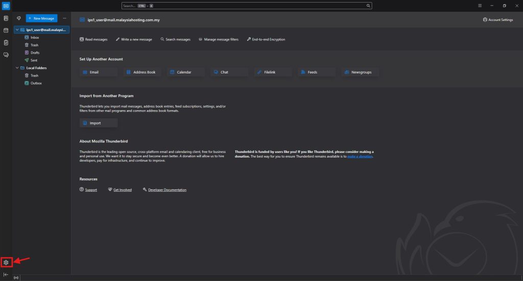
Task: Open the Tasks space in sidebar
Action: click(x=6, y=42)
